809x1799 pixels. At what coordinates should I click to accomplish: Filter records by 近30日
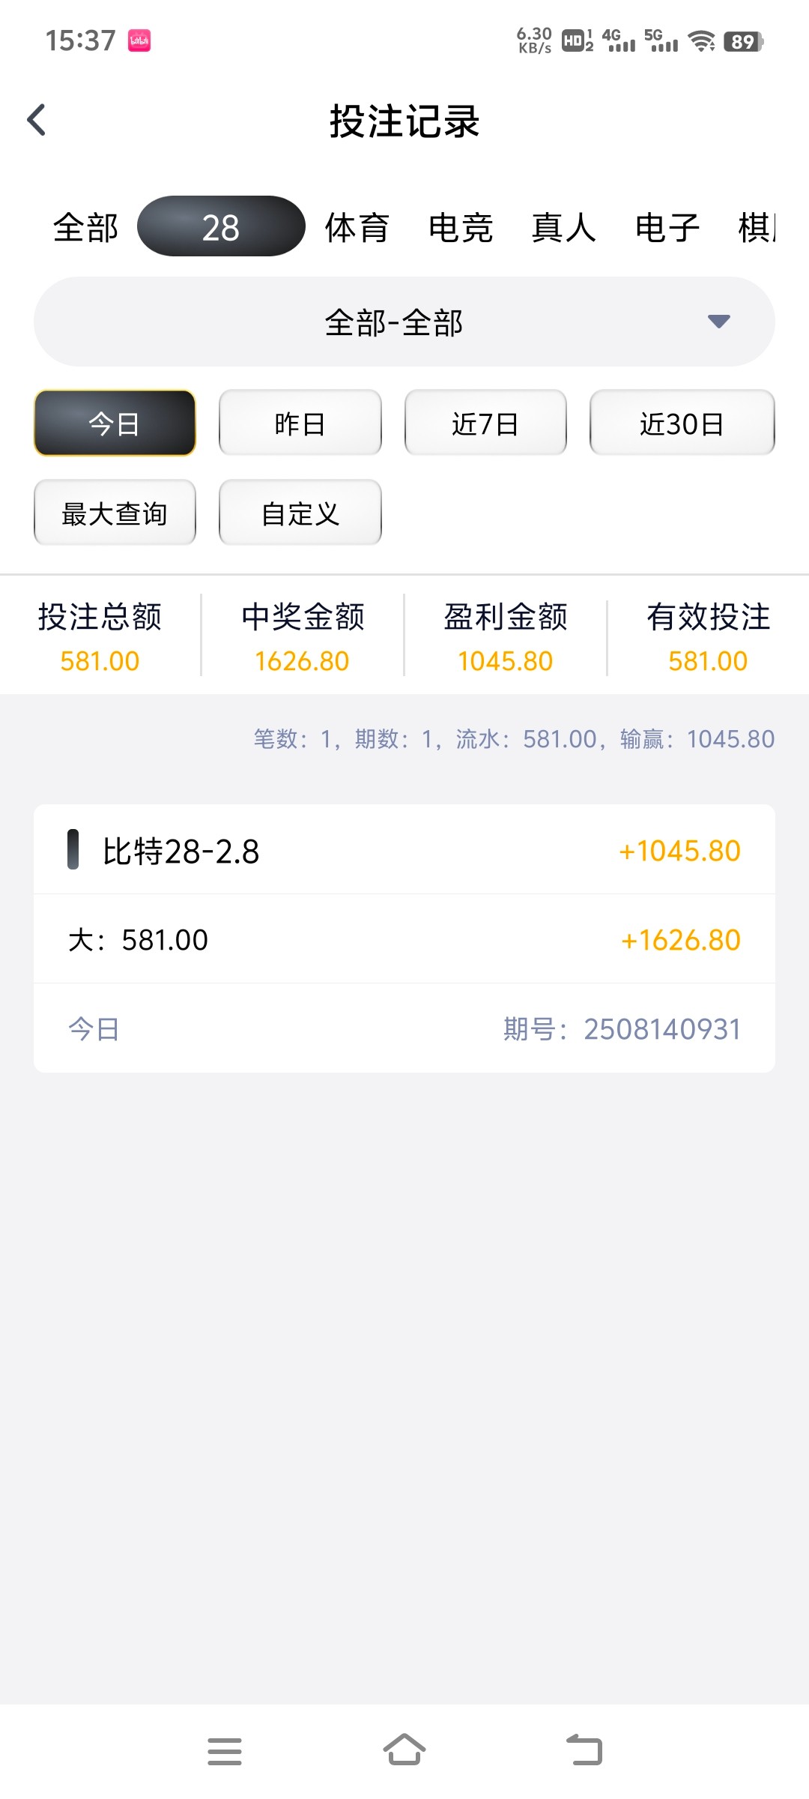682,424
